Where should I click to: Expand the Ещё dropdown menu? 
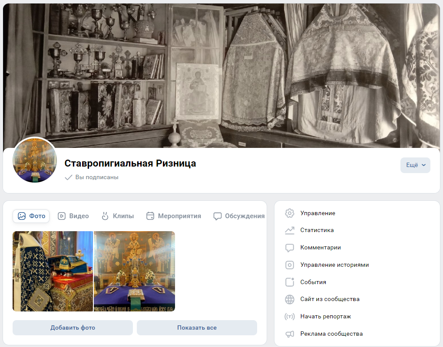[415, 165]
